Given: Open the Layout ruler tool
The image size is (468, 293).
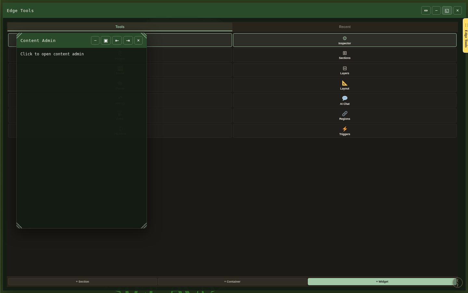Looking at the screenshot, I should (x=344, y=85).
